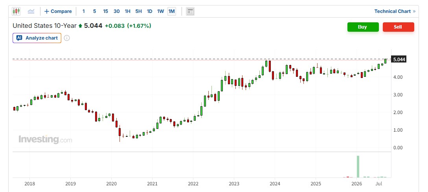Click the green up-arrow next to 5.044

tap(80, 26)
